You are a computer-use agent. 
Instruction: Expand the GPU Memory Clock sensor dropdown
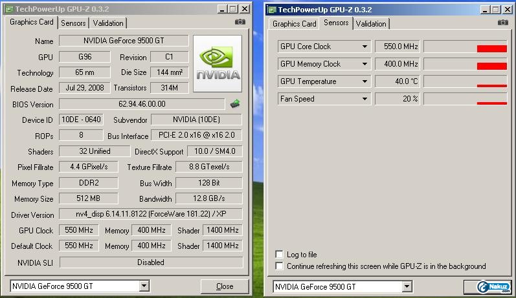(365, 64)
